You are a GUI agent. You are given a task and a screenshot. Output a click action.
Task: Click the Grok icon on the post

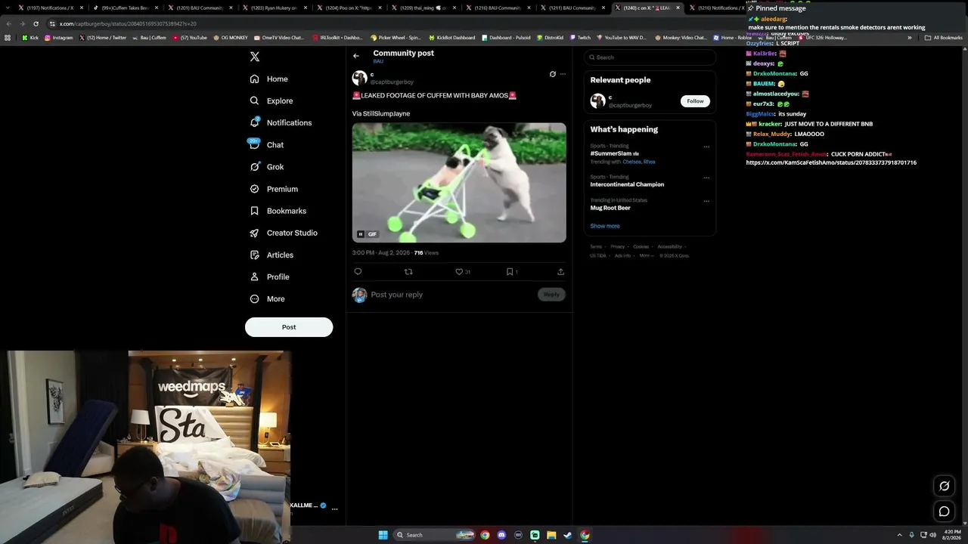coord(552,74)
